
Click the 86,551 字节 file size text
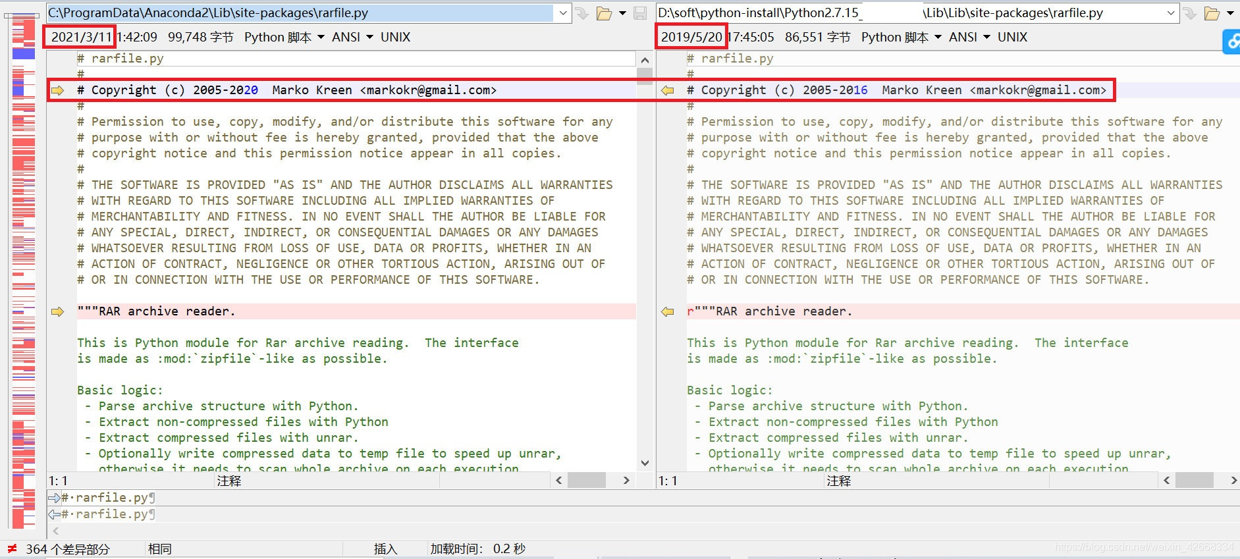click(818, 38)
